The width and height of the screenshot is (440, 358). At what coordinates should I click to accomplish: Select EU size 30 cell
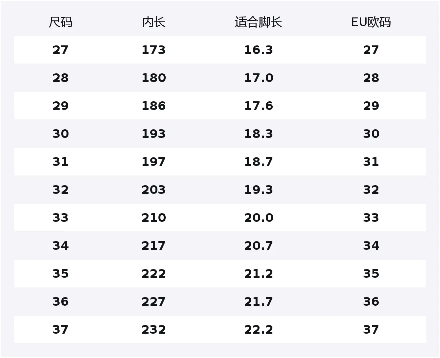point(371,134)
